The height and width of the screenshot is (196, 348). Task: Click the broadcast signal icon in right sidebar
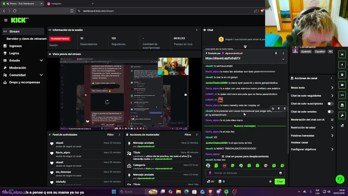[342, 95]
